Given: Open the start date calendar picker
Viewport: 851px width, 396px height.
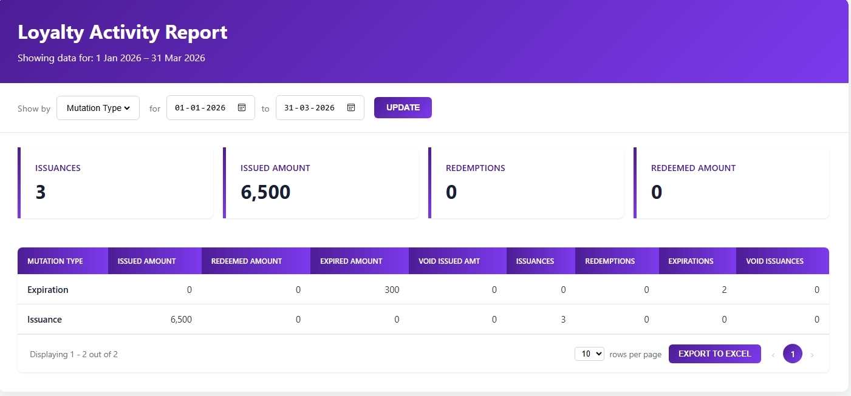Looking at the screenshot, I should (x=241, y=107).
